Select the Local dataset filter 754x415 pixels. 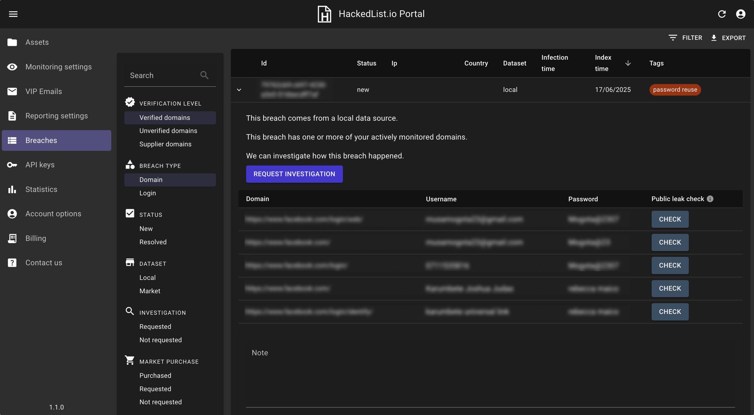pyautogui.click(x=147, y=278)
